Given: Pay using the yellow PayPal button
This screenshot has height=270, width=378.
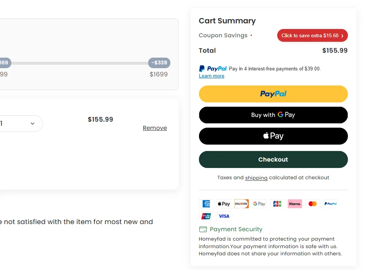Looking at the screenshot, I should [x=273, y=94].
